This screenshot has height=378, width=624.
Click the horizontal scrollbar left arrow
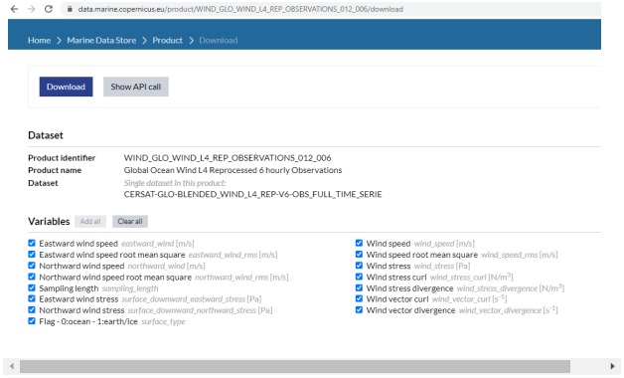(x=12, y=366)
